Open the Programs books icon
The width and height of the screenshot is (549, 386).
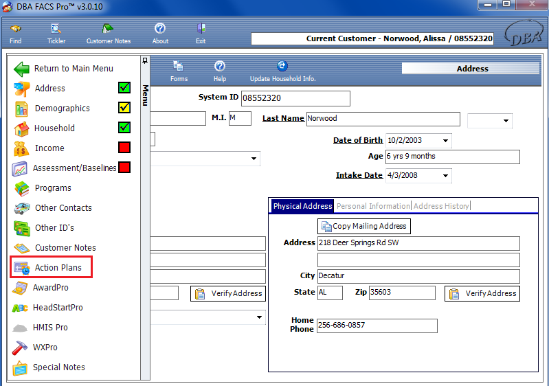pos(22,188)
